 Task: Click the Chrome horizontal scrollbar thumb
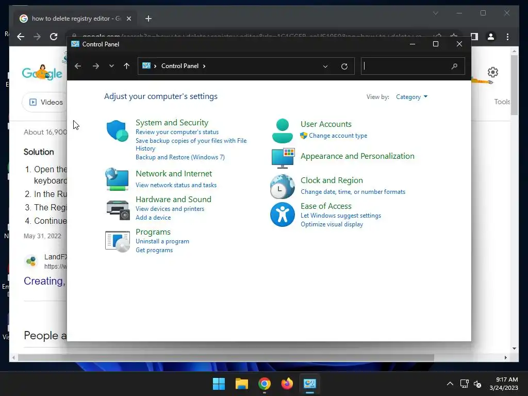(226, 358)
